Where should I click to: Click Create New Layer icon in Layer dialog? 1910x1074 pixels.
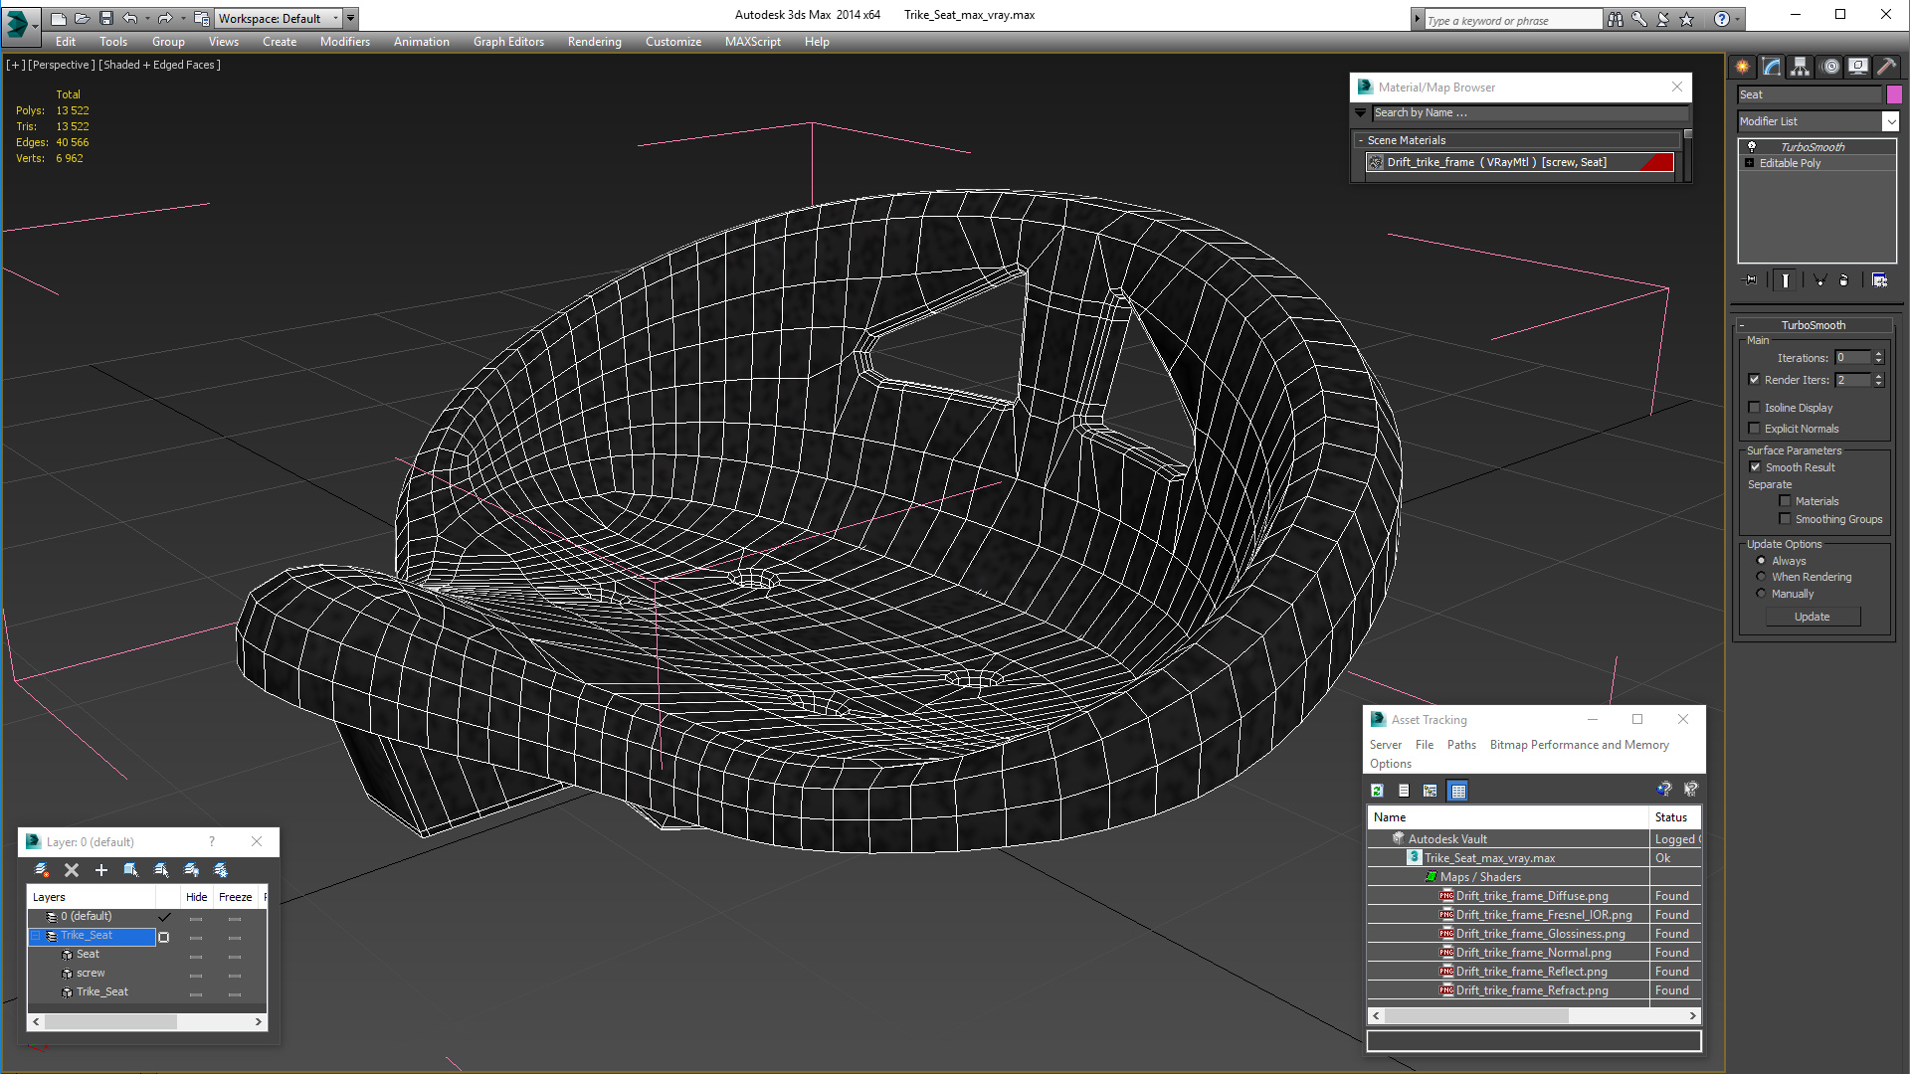pos(41,870)
